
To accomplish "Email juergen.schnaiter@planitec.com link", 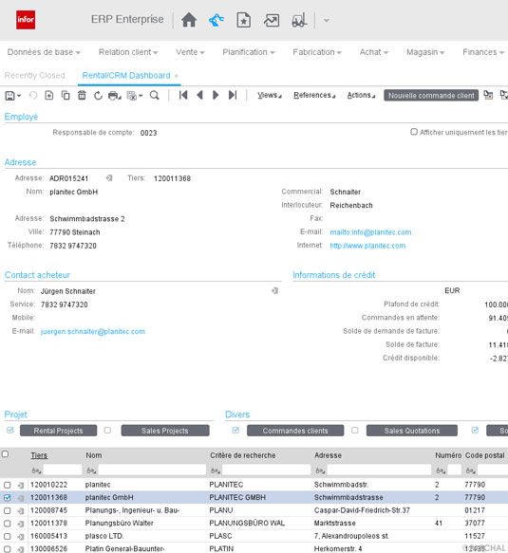I will [93, 332].
